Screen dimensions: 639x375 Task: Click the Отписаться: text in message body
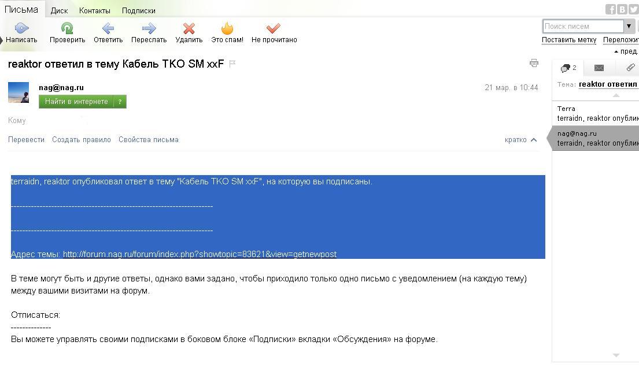click(x=35, y=315)
